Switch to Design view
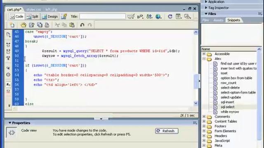 click(50, 16)
